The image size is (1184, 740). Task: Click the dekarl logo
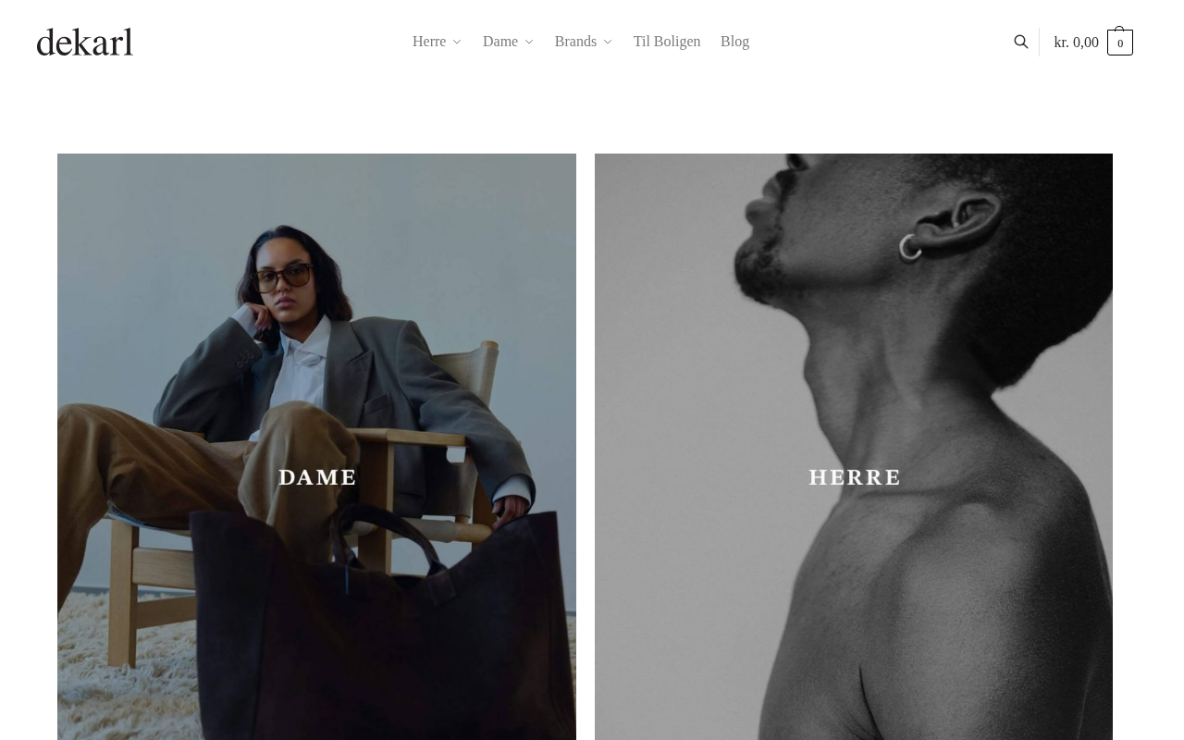85,42
